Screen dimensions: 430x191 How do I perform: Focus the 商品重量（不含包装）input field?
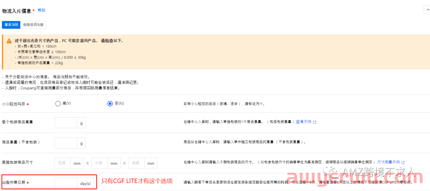66,143
